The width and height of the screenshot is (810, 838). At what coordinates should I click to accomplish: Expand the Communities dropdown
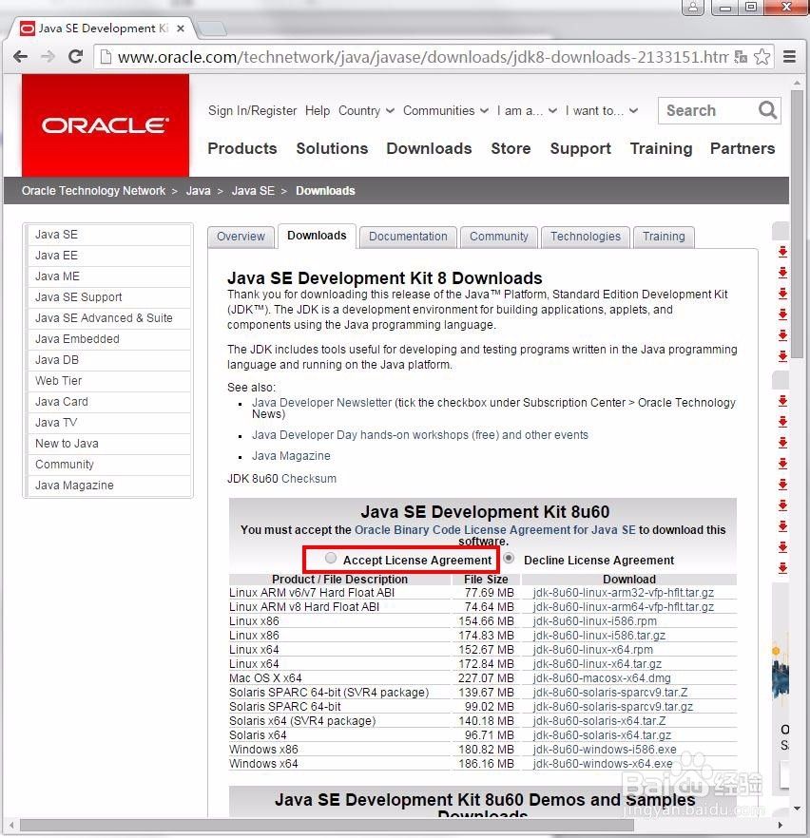tap(445, 110)
